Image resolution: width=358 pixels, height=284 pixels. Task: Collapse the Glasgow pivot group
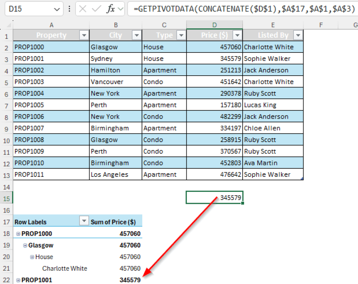click(25, 245)
